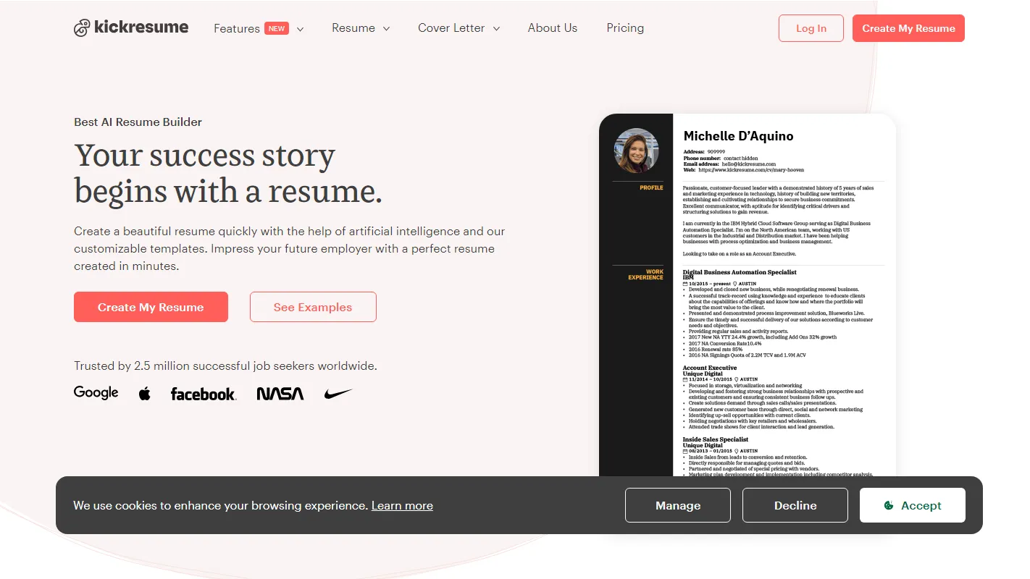1030x579 pixels.
Task: Click the See Examples button
Action: 313,307
